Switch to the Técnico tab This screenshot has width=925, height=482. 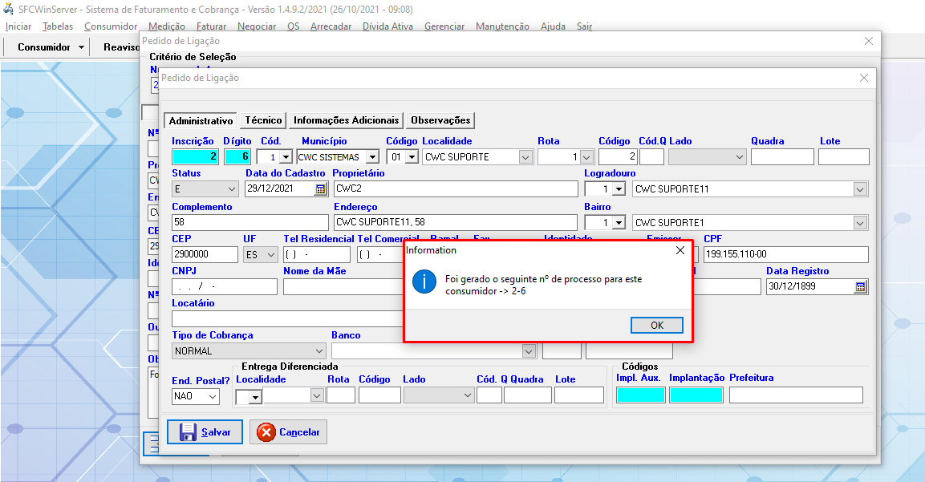click(x=263, y=120)
